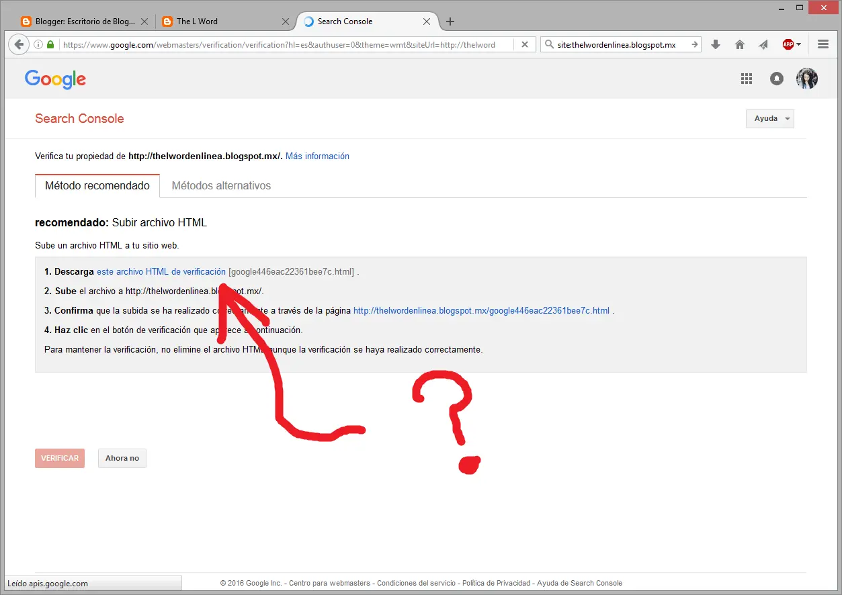
Task: Open the site identity info icon
Action: 38,44
